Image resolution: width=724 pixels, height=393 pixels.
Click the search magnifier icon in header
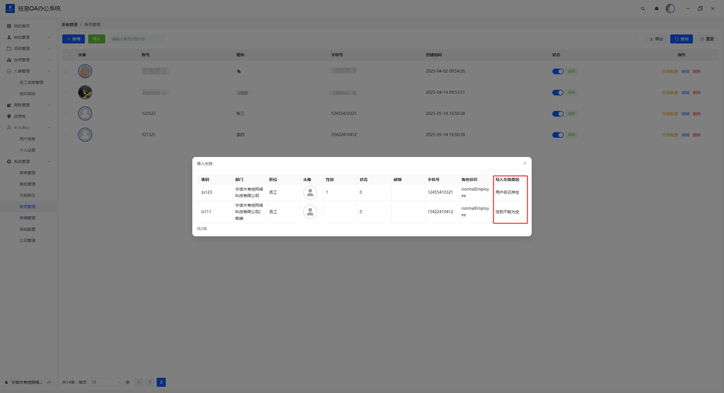[643, 8]
